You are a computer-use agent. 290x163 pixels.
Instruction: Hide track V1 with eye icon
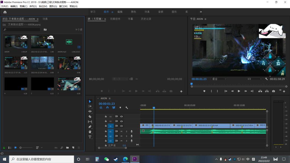(122, 126)
